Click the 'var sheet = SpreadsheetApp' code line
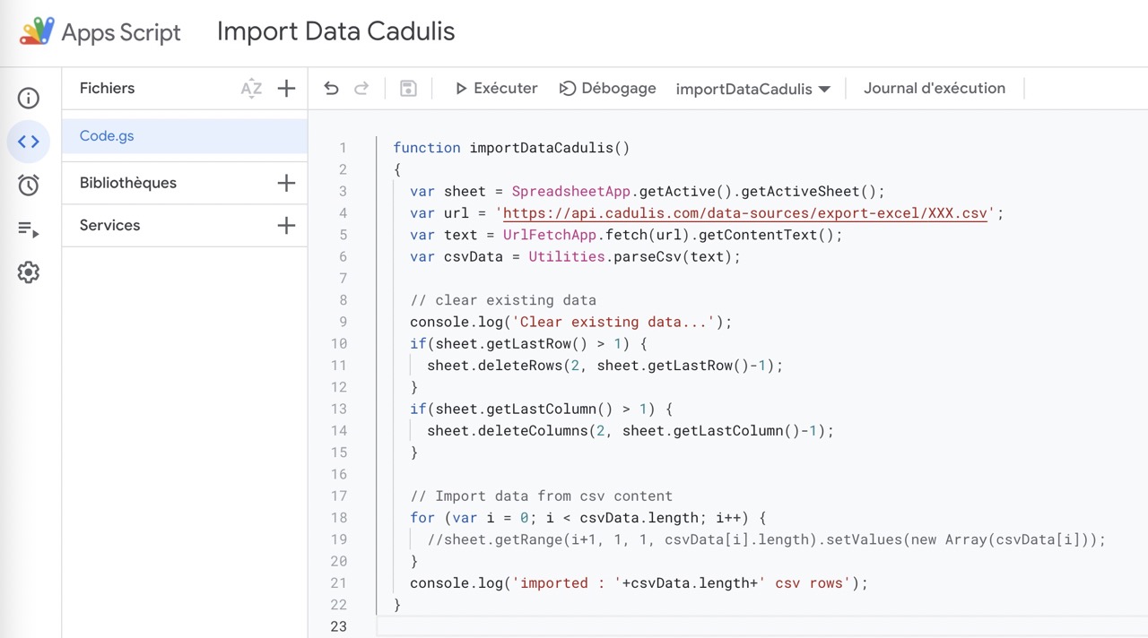The image size is (1148, 638). [648, 191]
